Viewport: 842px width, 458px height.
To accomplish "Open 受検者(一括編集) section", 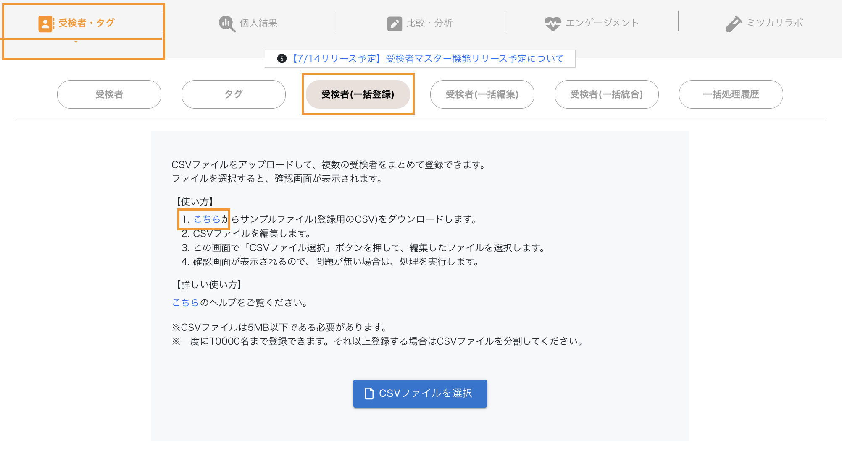I will tap(482, 94).
